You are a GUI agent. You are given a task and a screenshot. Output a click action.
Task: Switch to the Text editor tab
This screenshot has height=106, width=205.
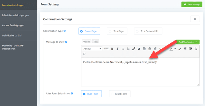95,42
